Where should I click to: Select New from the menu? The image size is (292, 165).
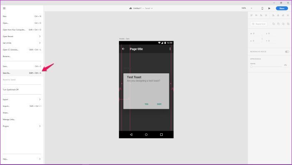pyautogui.click(x=22, y=16)
